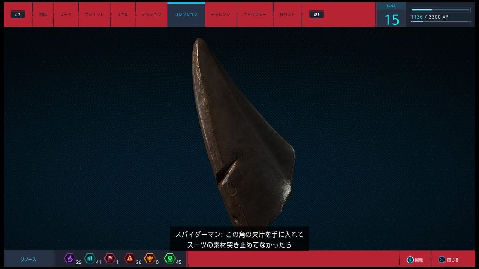Switch to the ガジェット tab
The image size is (479, 269).
[94, 15]
